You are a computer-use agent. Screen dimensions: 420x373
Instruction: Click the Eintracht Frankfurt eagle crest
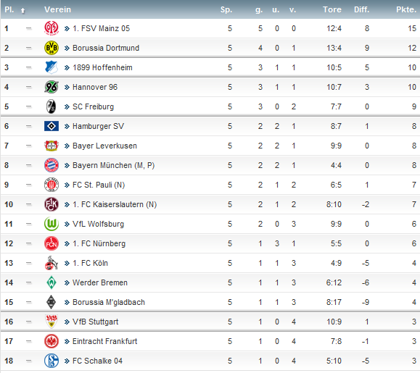coord(52,341)
